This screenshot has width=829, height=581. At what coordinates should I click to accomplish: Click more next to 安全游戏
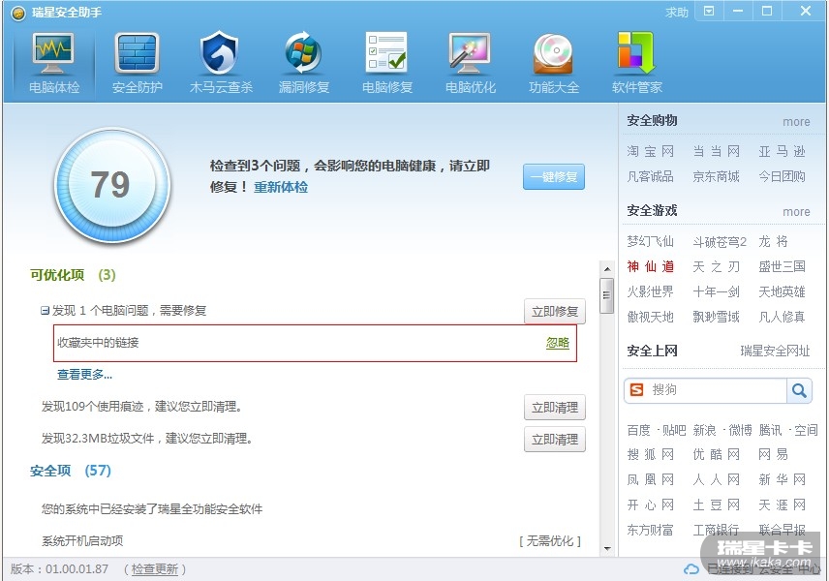click(796, 212)
